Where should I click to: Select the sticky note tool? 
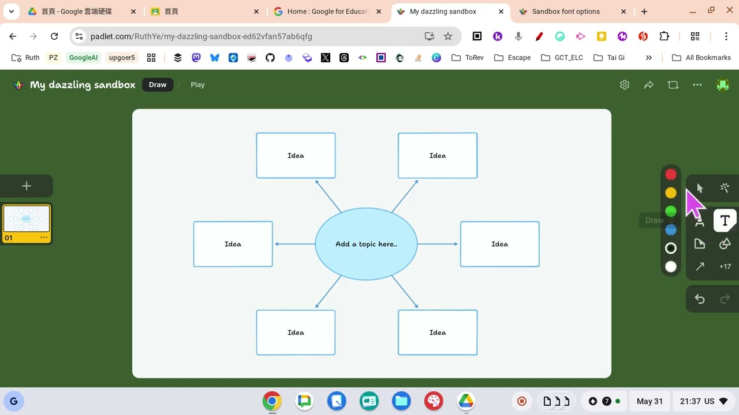[x=700, y=244]
